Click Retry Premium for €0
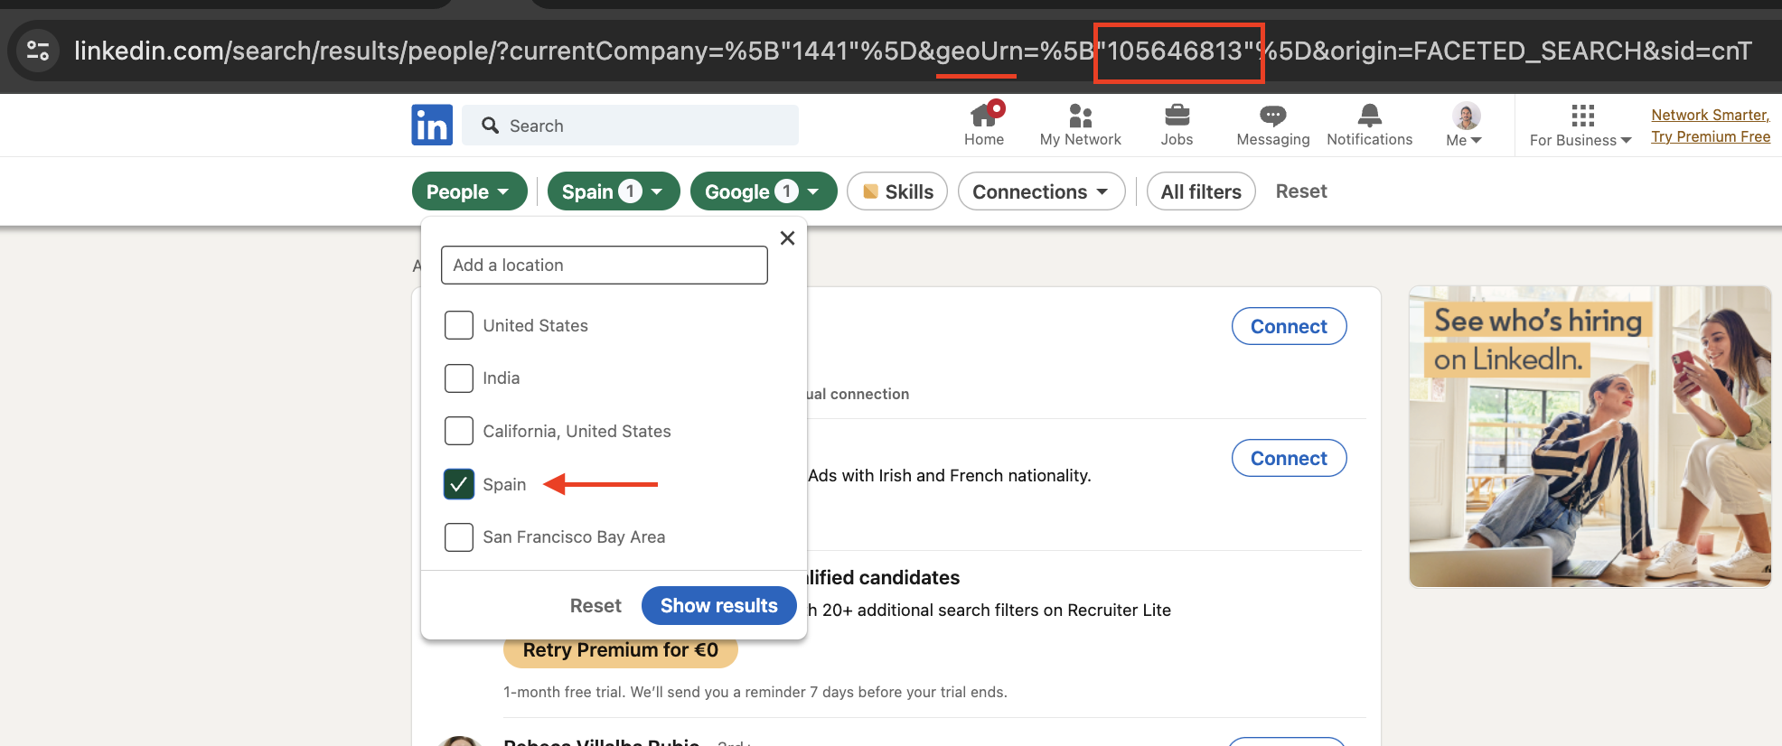The width and height of the screenshot is (1782, 746). click(620, 651)
